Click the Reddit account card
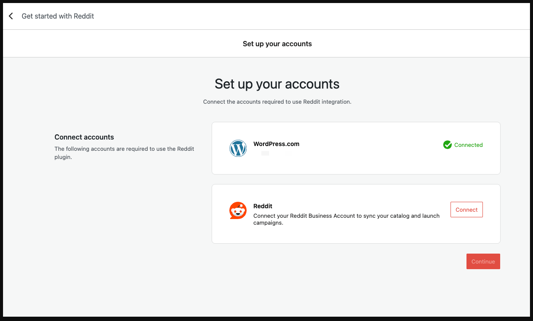533x321 pixels. pyautogui.click(x=356, y=214)
